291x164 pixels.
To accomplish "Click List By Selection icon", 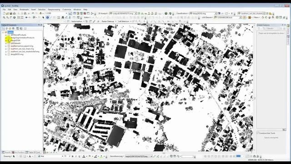I will click(13, 28).
